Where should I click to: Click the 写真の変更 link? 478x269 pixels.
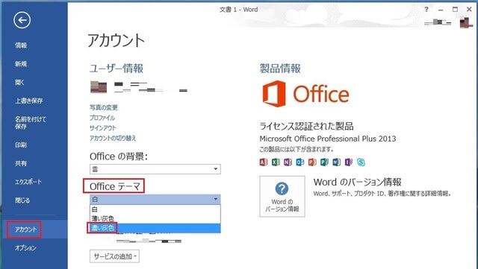point(104,107)
